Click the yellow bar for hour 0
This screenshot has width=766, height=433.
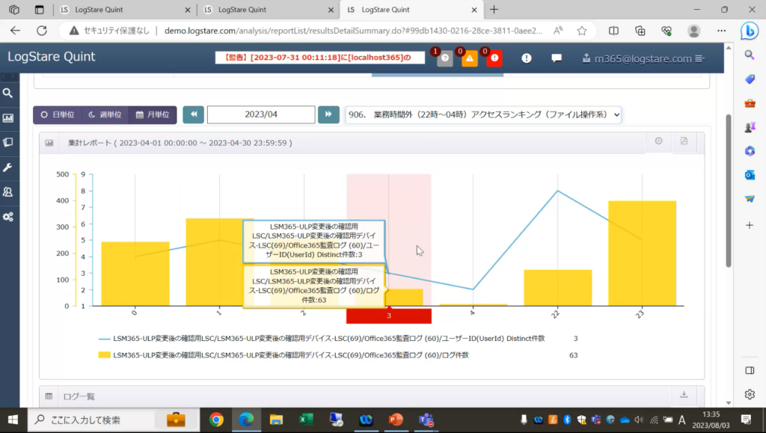pos(135,274)
